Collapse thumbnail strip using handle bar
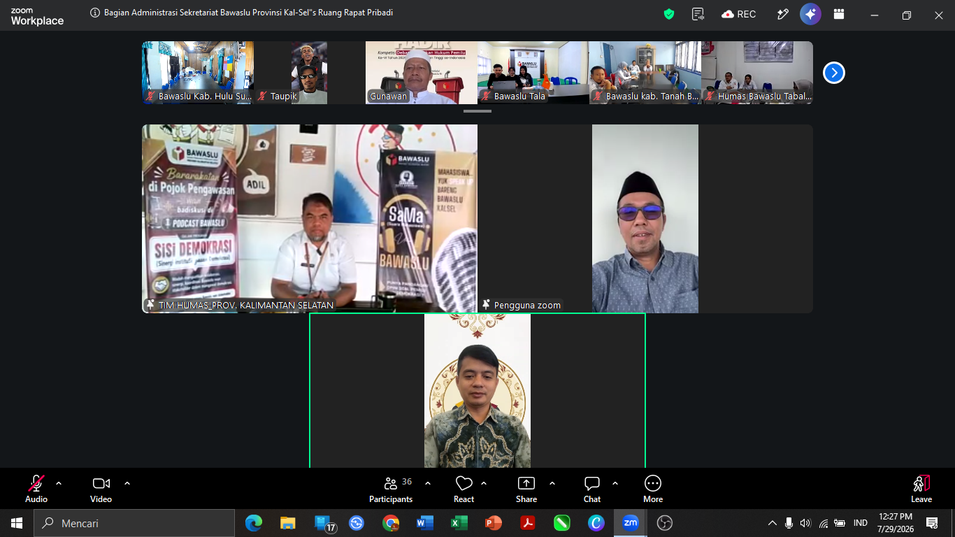This screenshot has height=537, width=955. click(477, 111)
